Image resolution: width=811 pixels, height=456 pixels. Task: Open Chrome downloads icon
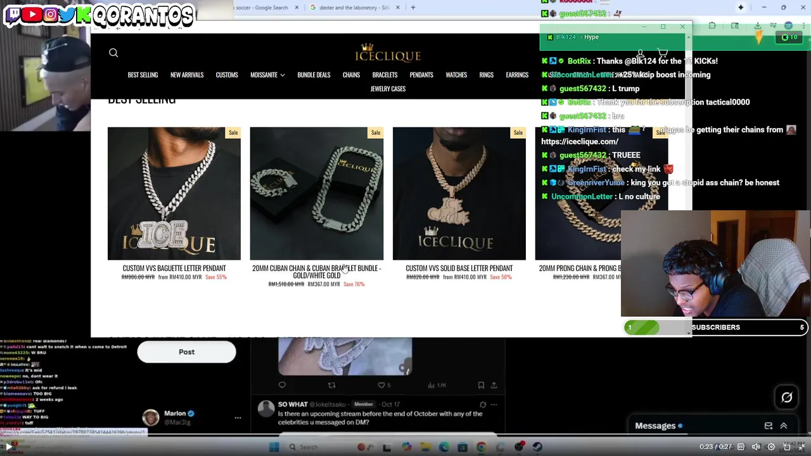(x=758, y=26)
